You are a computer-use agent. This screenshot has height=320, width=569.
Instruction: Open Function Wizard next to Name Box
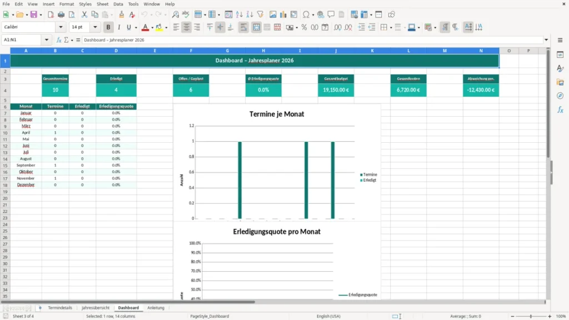pyautogui.click(x=59, y=40)
